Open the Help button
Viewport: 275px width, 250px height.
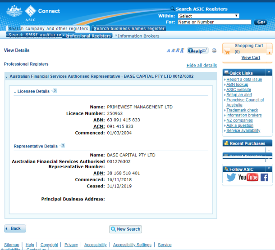coord(197,51)
